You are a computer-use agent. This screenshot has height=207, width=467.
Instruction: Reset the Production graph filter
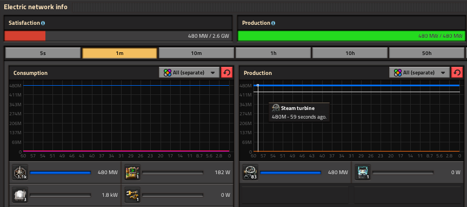pos(457,73)
